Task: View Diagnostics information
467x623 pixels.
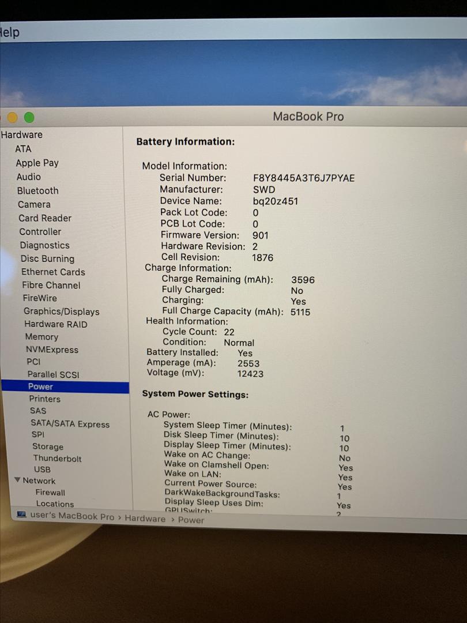Action: point(45,245)
